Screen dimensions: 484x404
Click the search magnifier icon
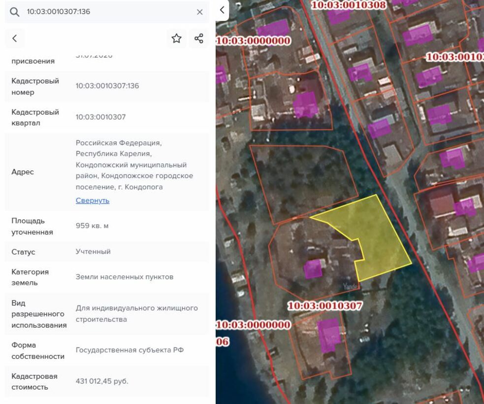tap(14, 12)
